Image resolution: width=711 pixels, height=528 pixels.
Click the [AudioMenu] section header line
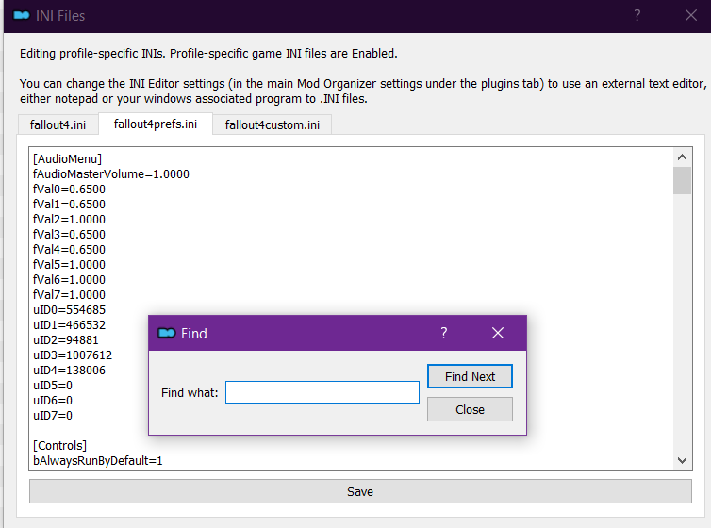coord(68,159)
